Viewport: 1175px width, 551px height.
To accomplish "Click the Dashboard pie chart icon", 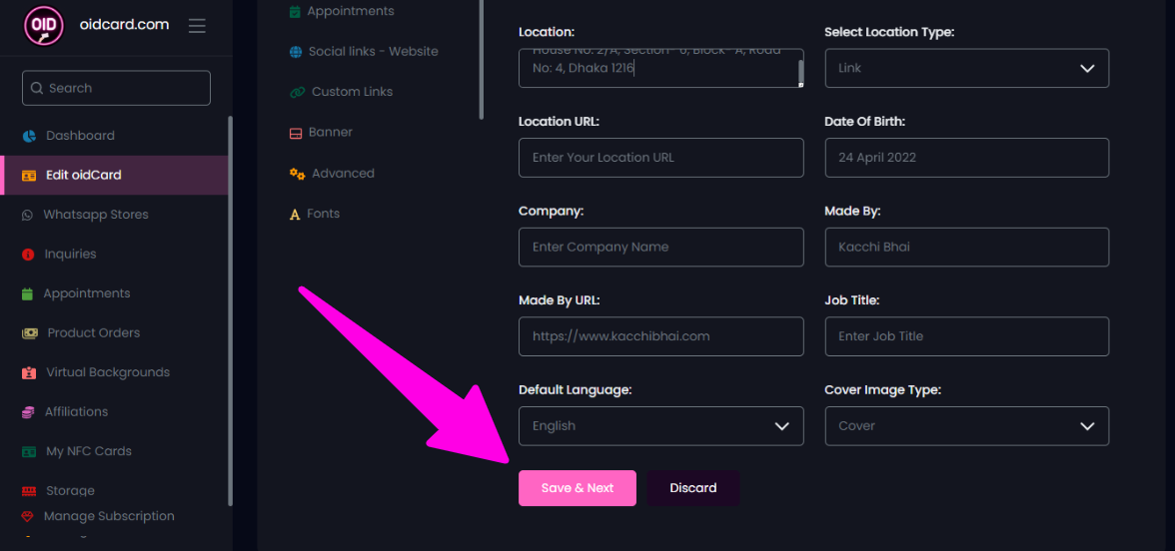I will coord(29,136).
